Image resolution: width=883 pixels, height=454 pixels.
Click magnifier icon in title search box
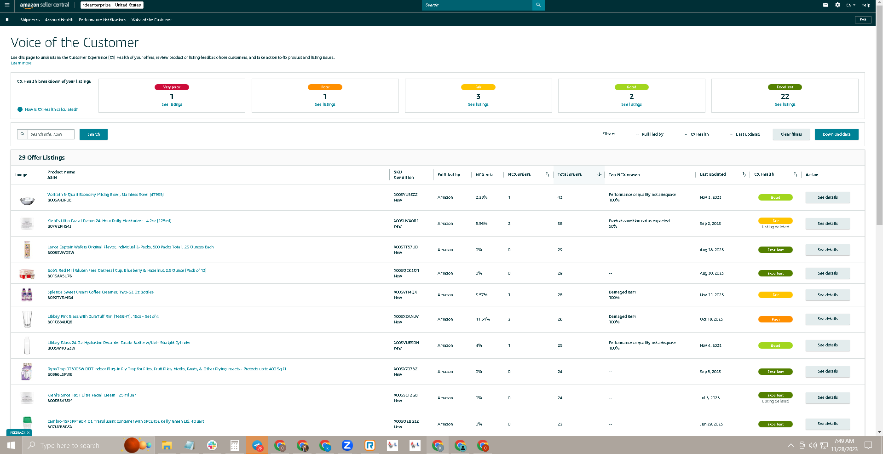pyautogui.click(x=23, y=134)
